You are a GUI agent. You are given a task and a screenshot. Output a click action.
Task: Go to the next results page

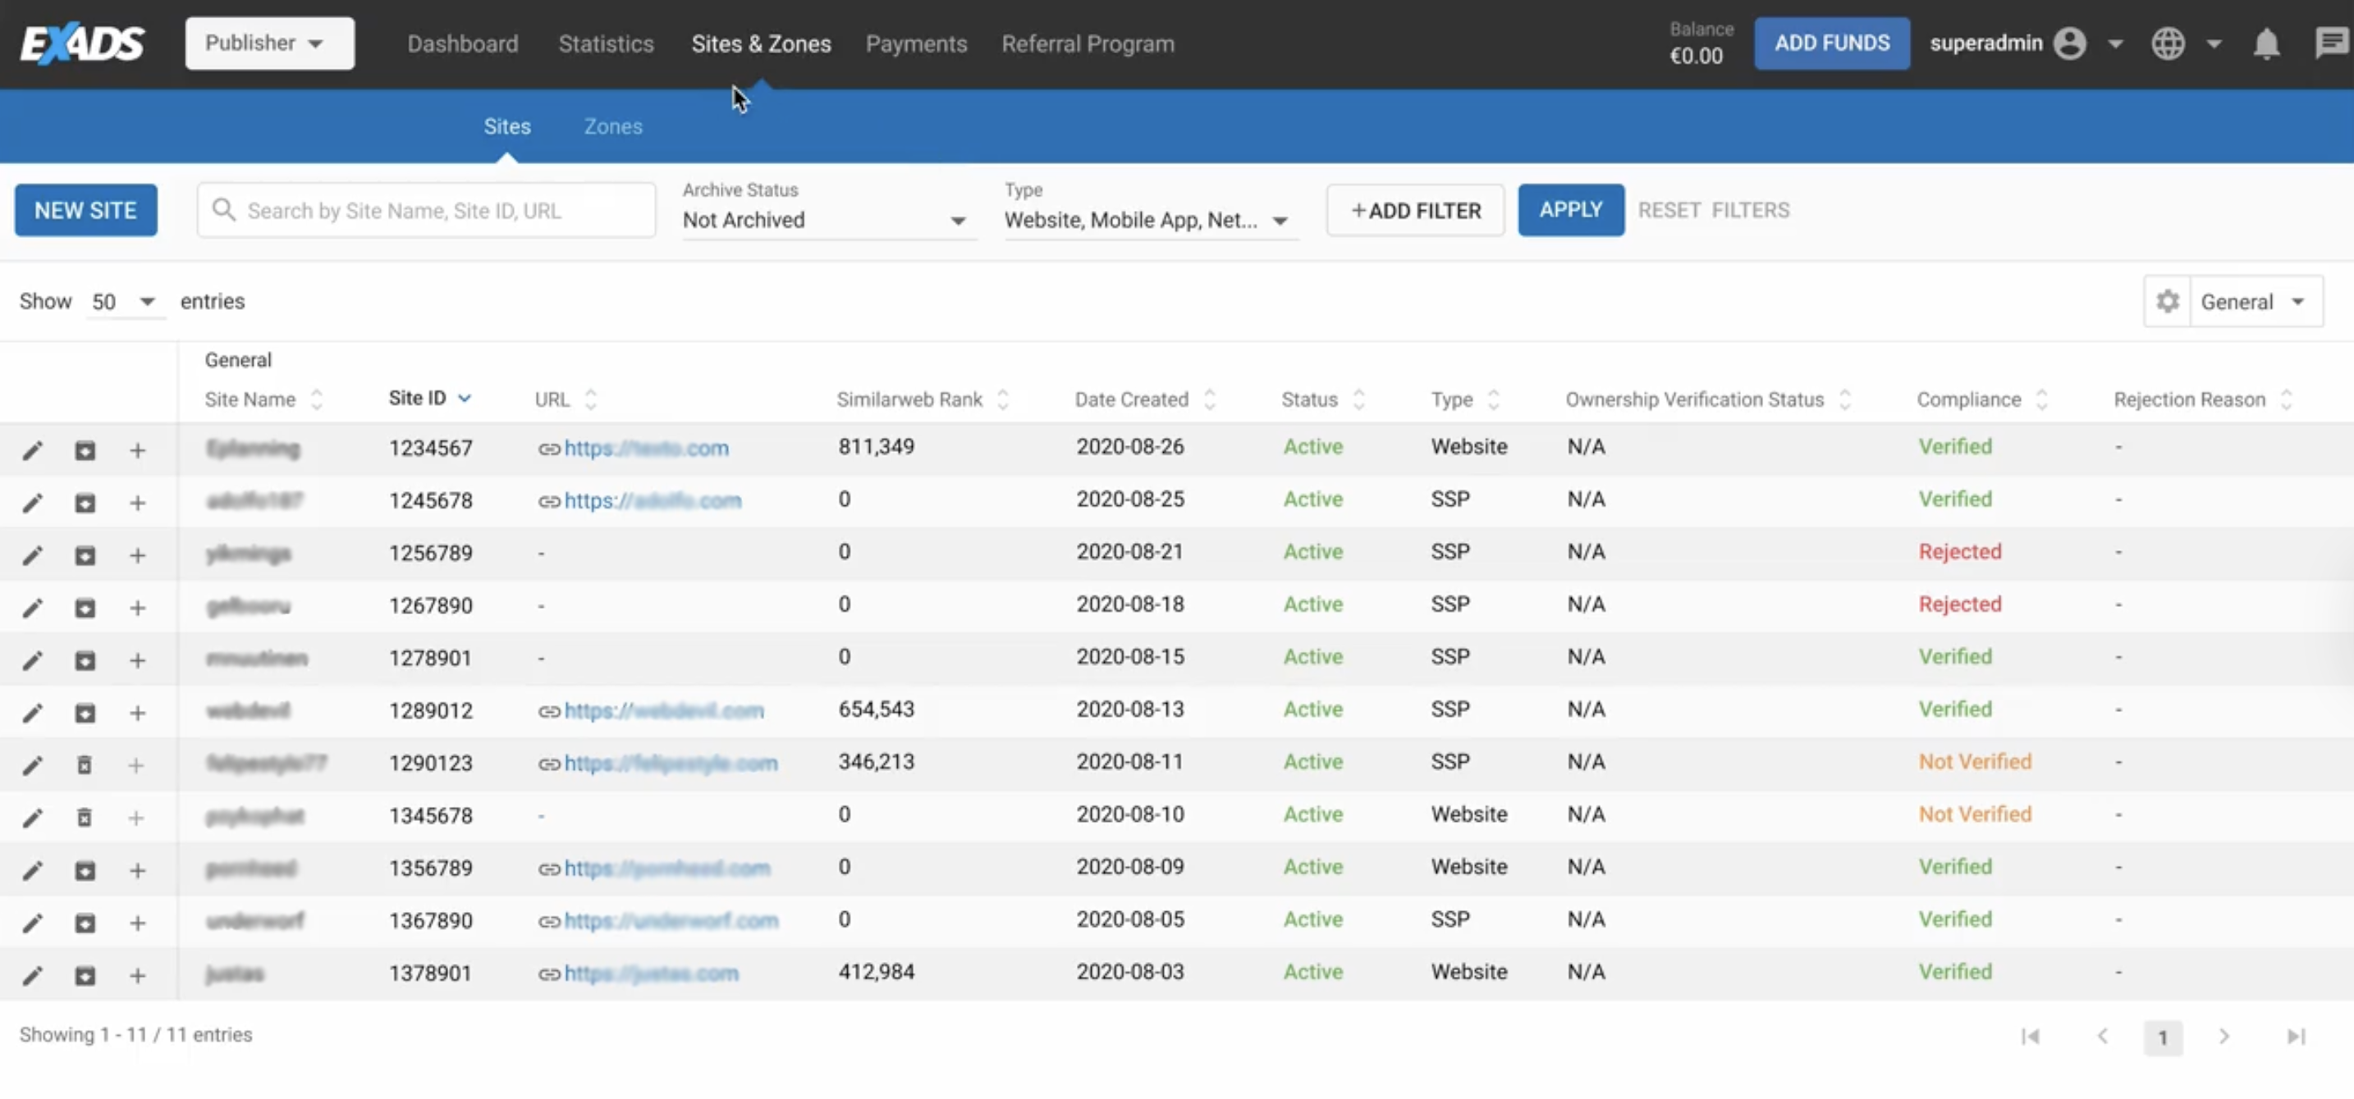point(2223,1036)
